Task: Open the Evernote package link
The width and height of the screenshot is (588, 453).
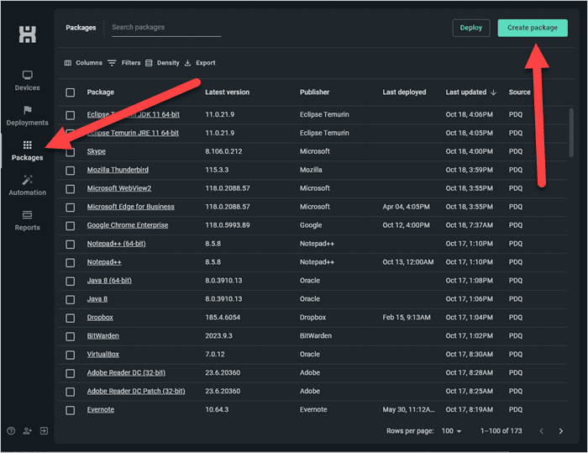Action: click(101, 409)
